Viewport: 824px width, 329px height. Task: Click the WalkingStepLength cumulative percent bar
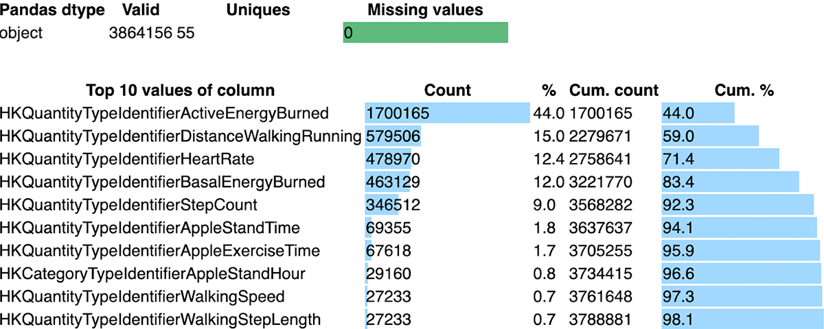coord(742,319)
